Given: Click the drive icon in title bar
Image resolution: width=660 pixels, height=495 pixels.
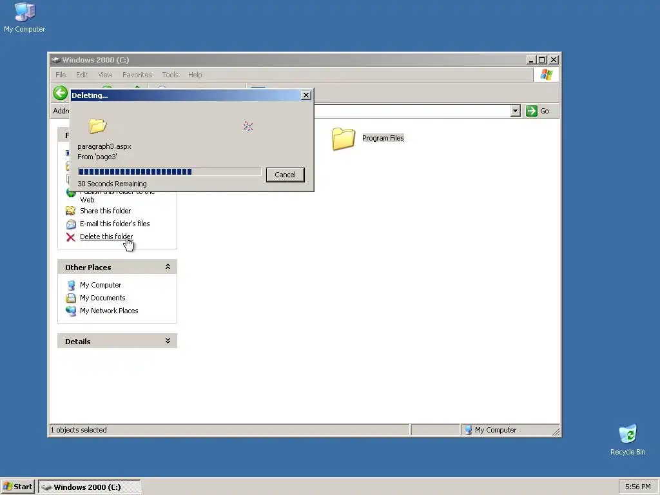Looking at the screenshot, I should (x=56, y=60).
